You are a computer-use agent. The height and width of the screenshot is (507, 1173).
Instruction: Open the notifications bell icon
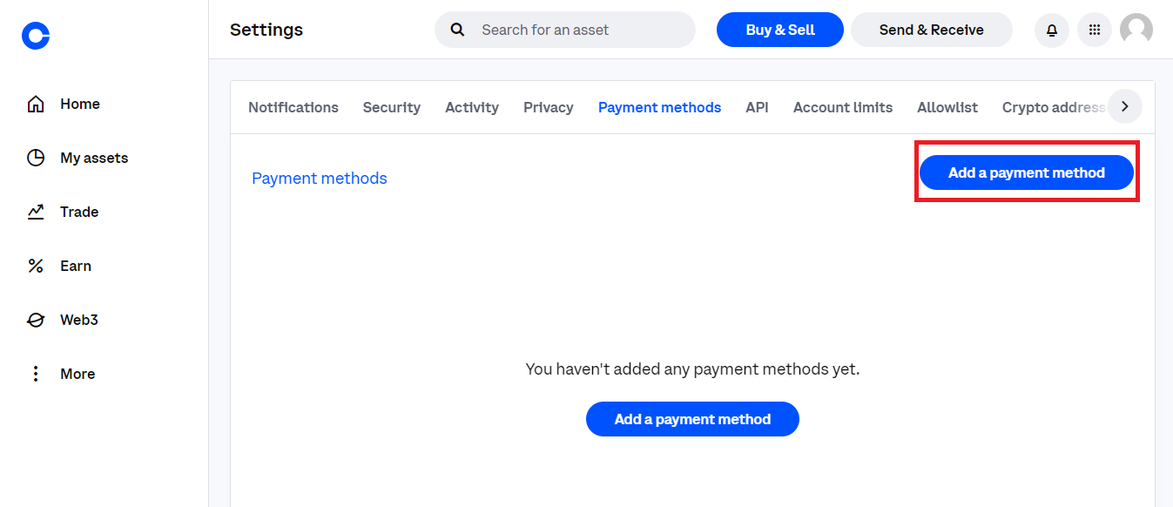1052,30
